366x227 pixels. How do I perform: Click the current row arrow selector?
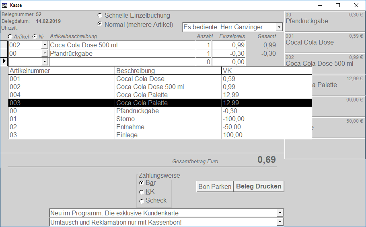(4, 62)
